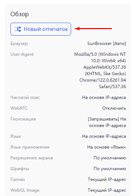Click the WebGL Image value
The height and width of the screenshot is (196, 131).
(107, 190)
